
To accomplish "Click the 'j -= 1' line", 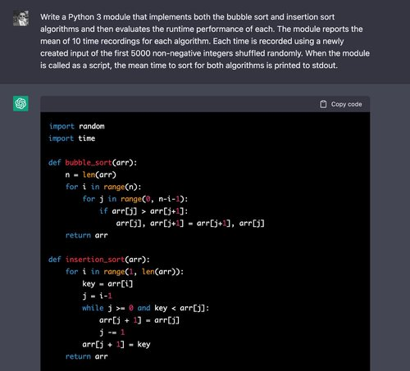I will (112, 333).
